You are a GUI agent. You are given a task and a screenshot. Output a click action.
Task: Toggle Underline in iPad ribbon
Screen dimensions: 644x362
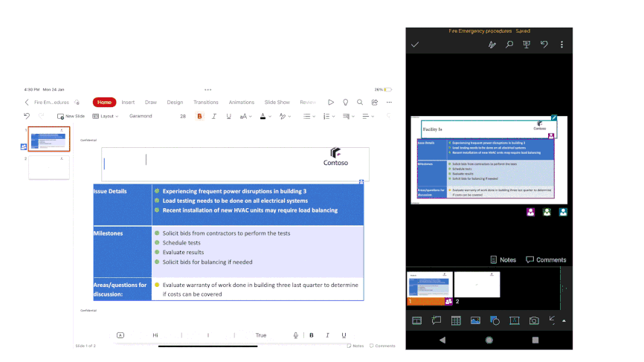pos(229,116)
